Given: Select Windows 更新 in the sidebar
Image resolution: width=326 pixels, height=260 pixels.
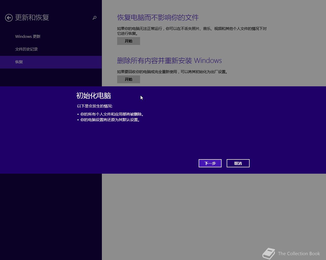Looking at the screenshot, I should tap(28, 37).
